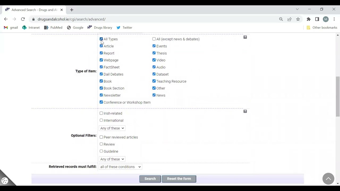The image size is (340, 191).
Task: Reload the page with the refresh icon
Action: 23,19
